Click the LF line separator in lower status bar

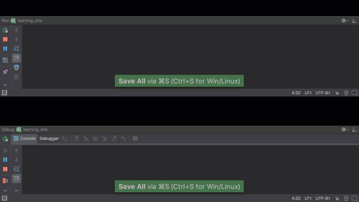coord(308,198)
